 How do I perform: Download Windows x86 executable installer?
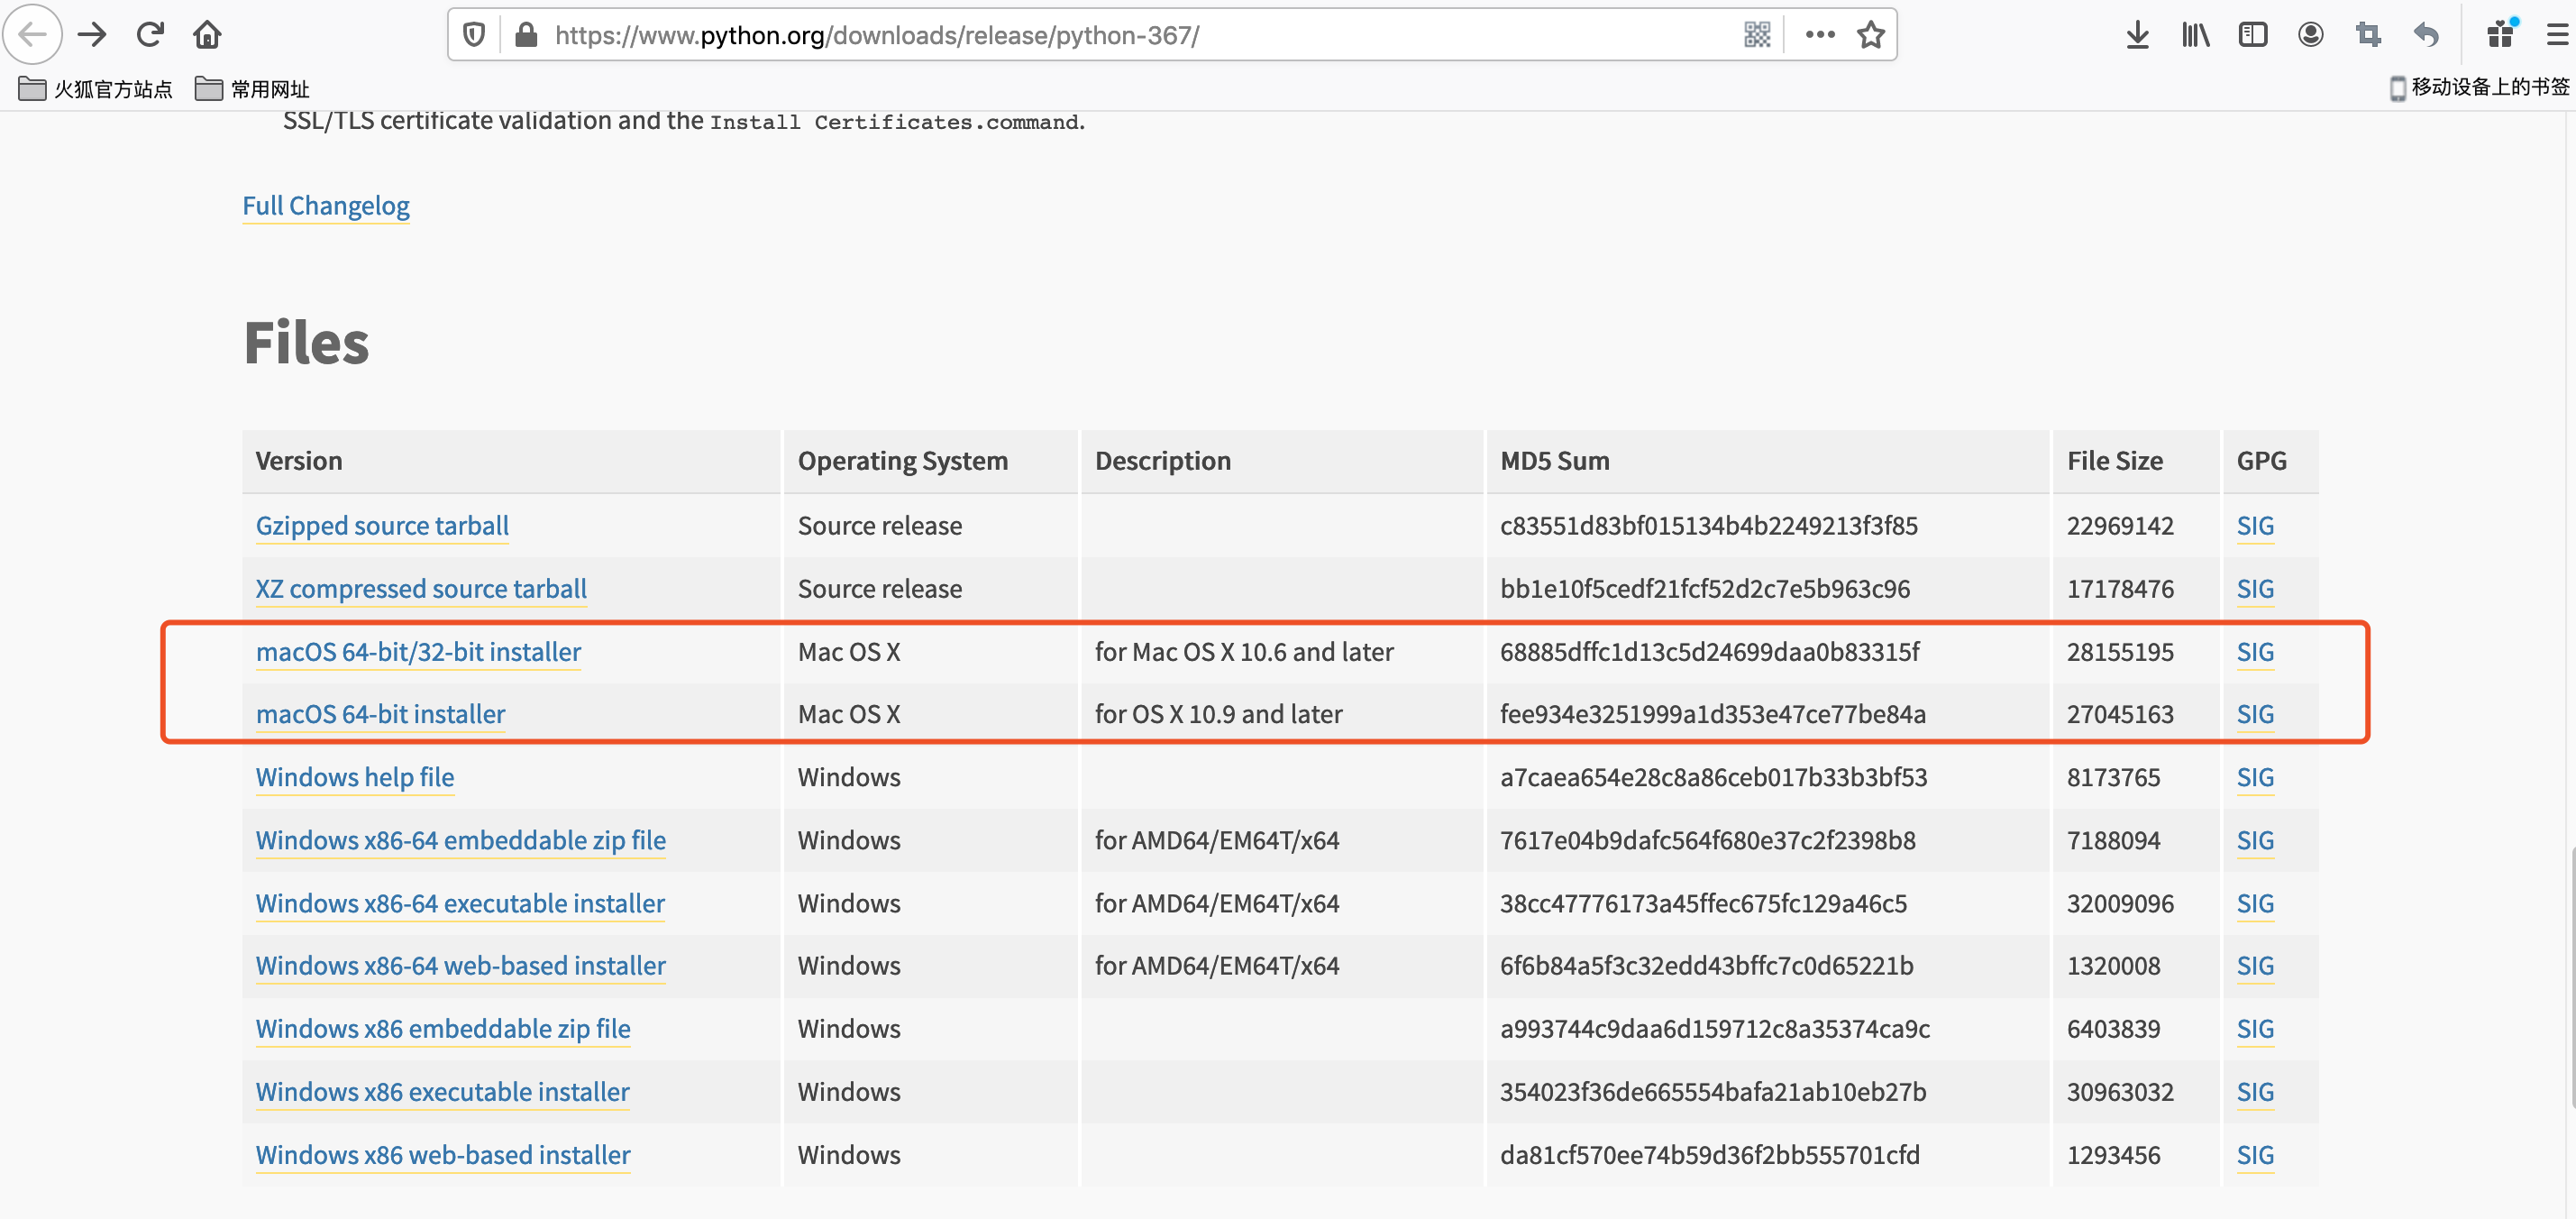[442, 1091]
